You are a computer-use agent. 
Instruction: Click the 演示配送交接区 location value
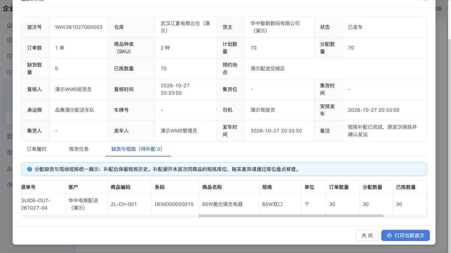click(268, 69)
